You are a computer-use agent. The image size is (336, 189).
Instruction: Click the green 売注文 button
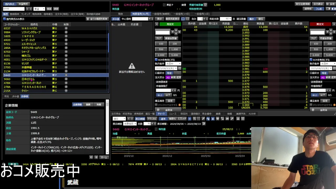tap(170, 24)
